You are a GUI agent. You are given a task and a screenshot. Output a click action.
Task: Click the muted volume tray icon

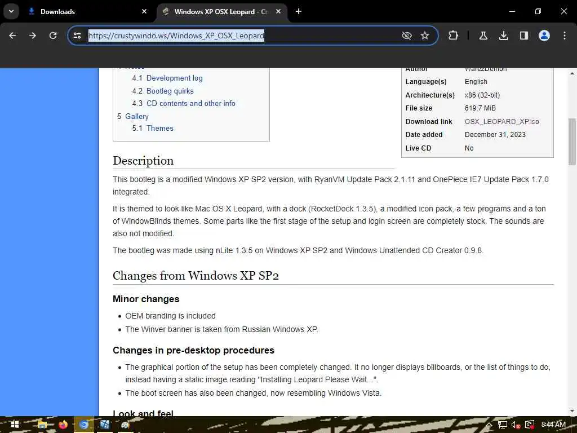(x=516, y=425)
